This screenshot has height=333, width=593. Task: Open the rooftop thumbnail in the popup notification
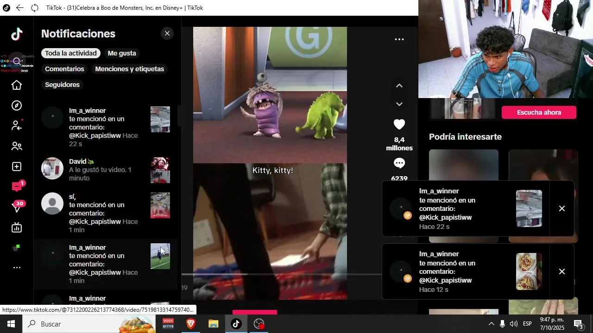(x=529, y=209)
